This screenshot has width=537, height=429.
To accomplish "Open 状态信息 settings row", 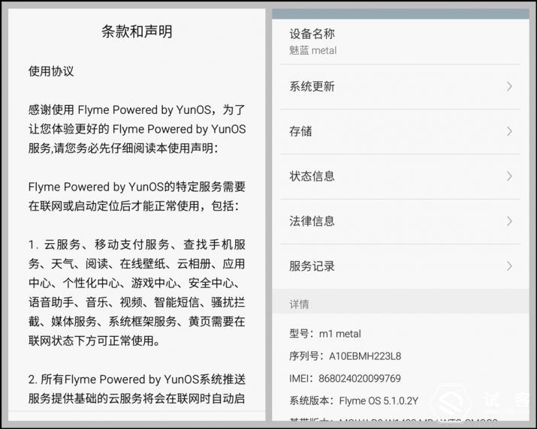I will click(x=401, y=176).
